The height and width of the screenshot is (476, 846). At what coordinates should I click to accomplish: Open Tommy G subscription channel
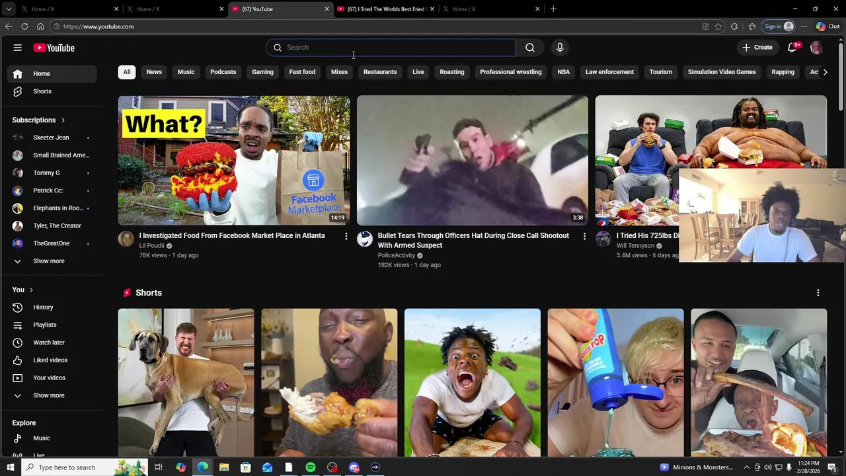(x=51, y=173)
